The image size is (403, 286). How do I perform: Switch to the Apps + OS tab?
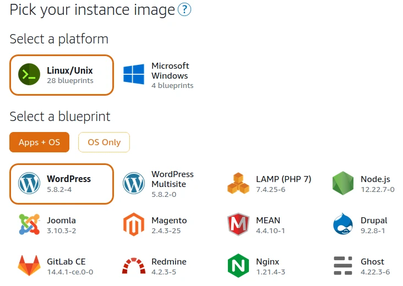[x=39, y=142]
